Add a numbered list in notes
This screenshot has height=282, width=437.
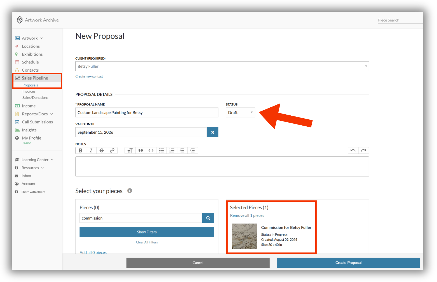tap(172, 151)
